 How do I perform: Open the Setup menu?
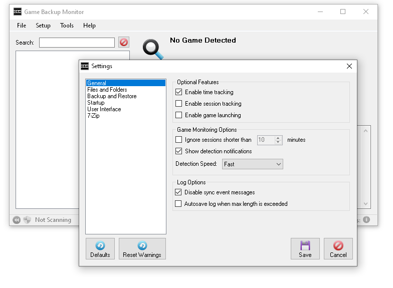click(43, 26)
